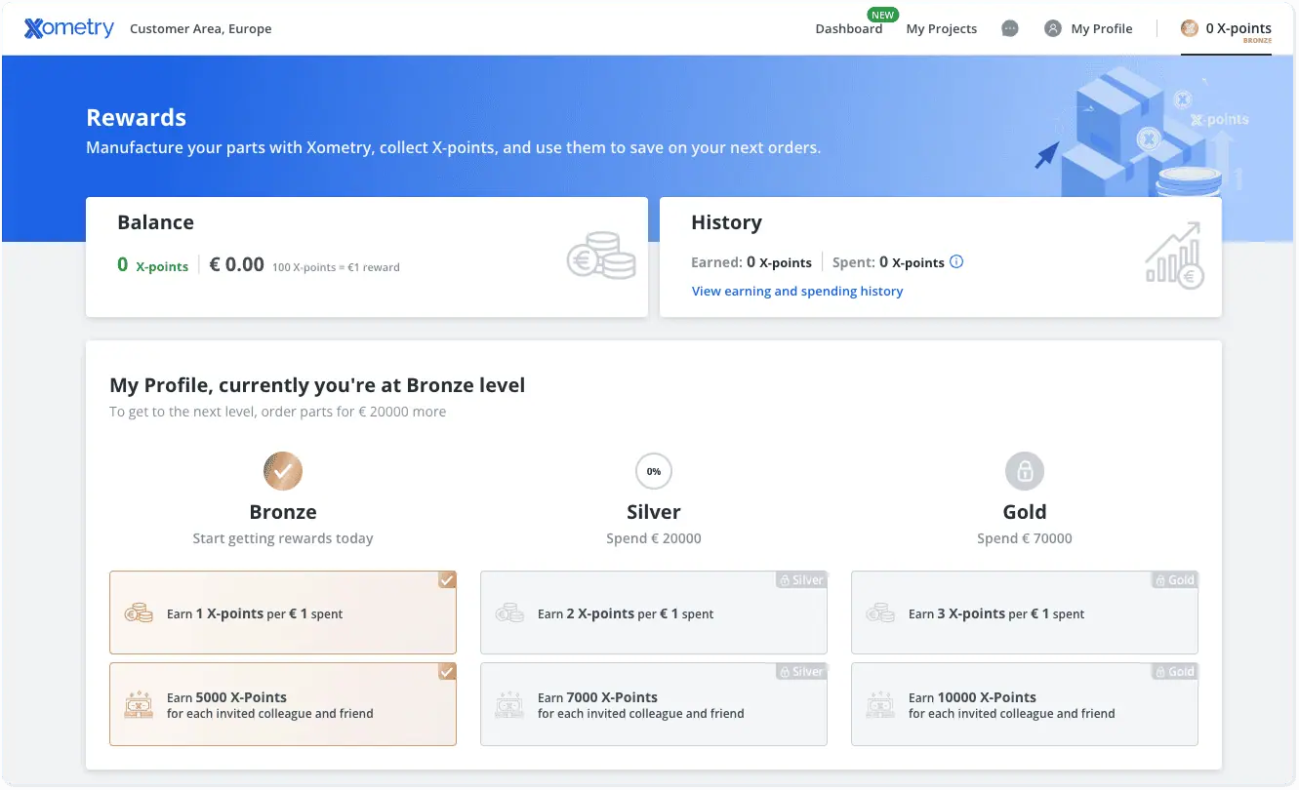Viewport: 1299px width, 790px height.
Task: Click the NEW badge above Dashboard
Action: click(882, 15)
